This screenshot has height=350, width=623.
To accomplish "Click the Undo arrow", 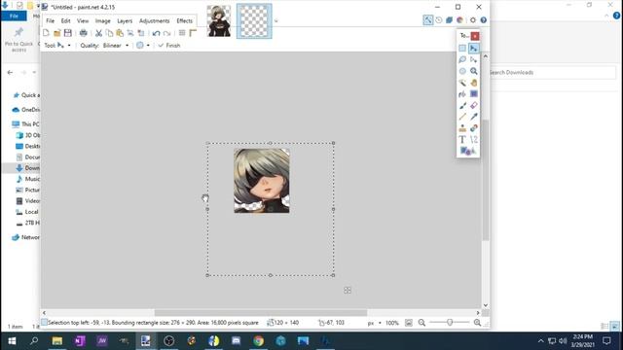I will [x=156, y=33].
